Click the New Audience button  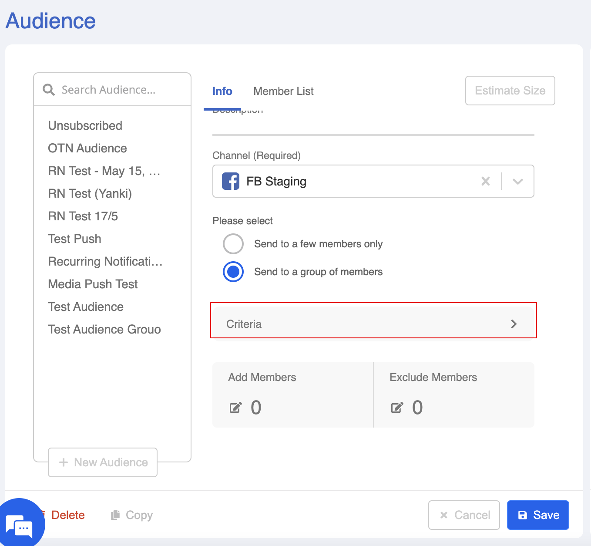click(103, 462)
